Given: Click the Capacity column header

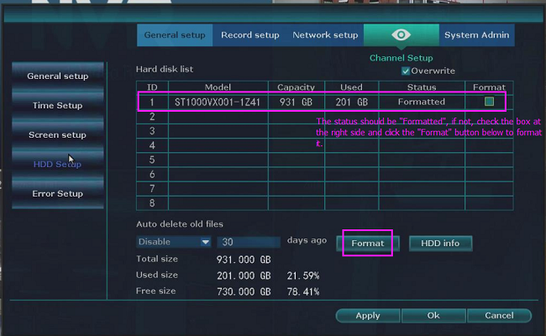Looking at the screenshot, I should point(296,87).
